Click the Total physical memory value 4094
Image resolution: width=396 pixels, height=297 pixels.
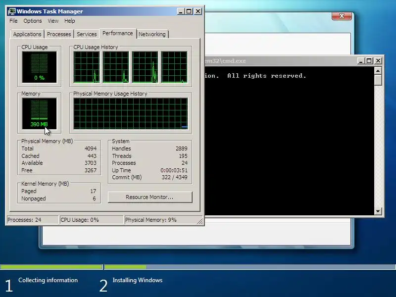[x=91, y=148]
